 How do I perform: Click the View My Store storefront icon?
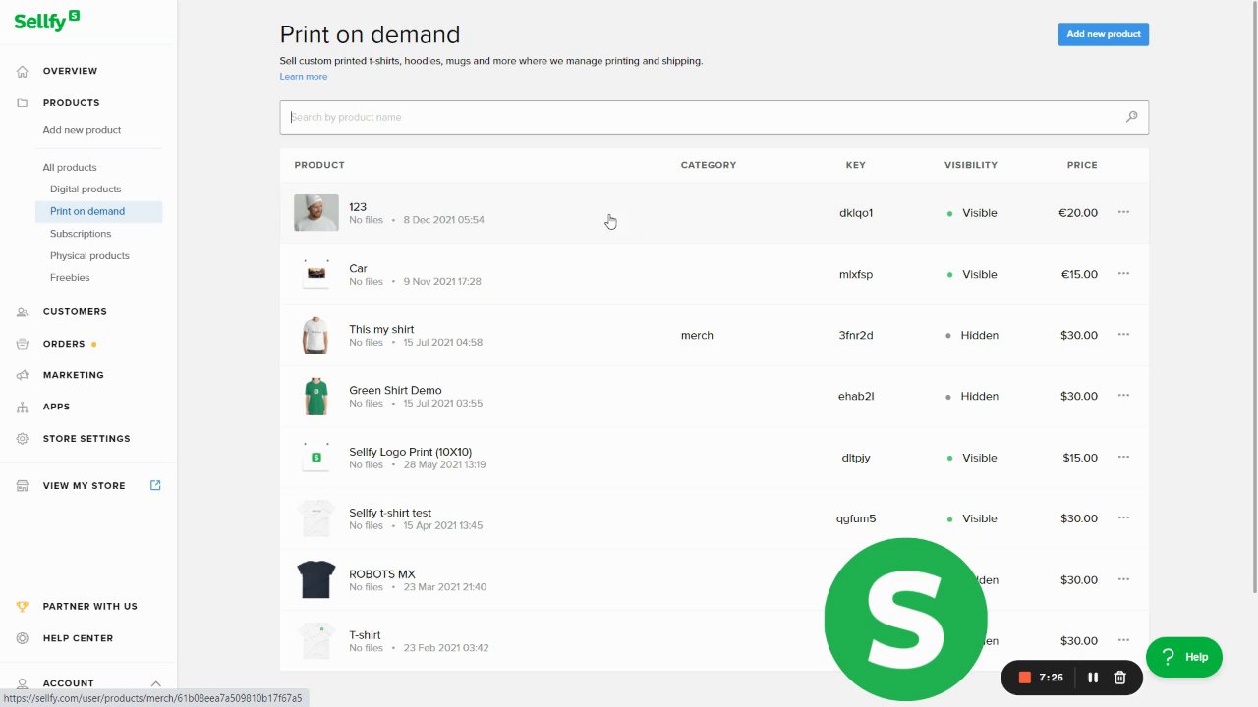coord(23,486)
